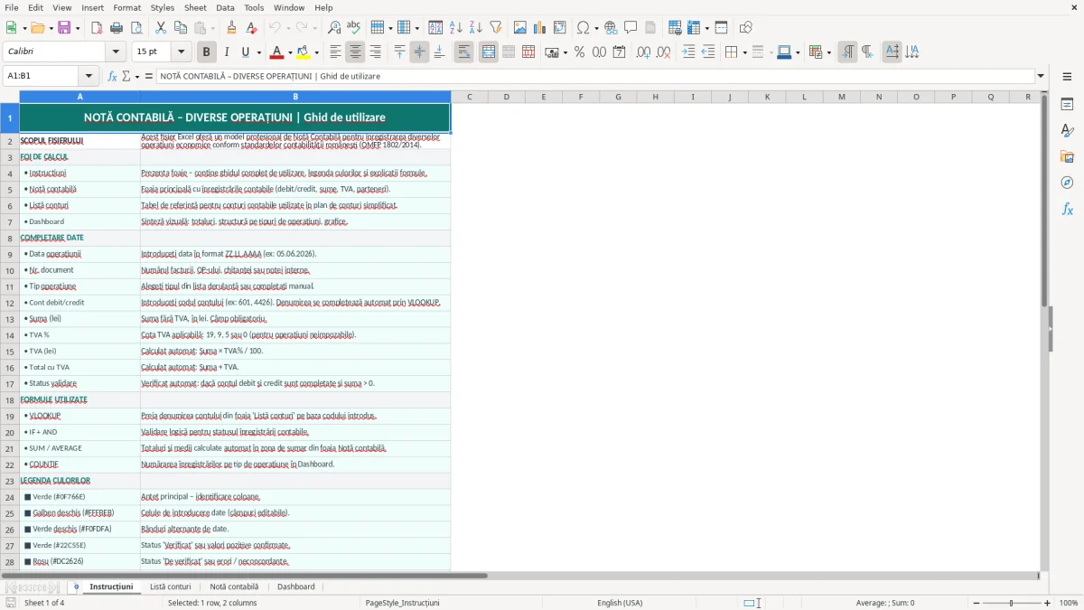Toggle Merge and Center Cells
The height and width of the screenshot is (610, 1084).
(489, 52)
